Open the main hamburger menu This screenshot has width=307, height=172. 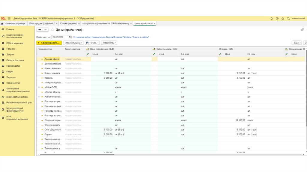pyautogui.click(x=9, y=19)
